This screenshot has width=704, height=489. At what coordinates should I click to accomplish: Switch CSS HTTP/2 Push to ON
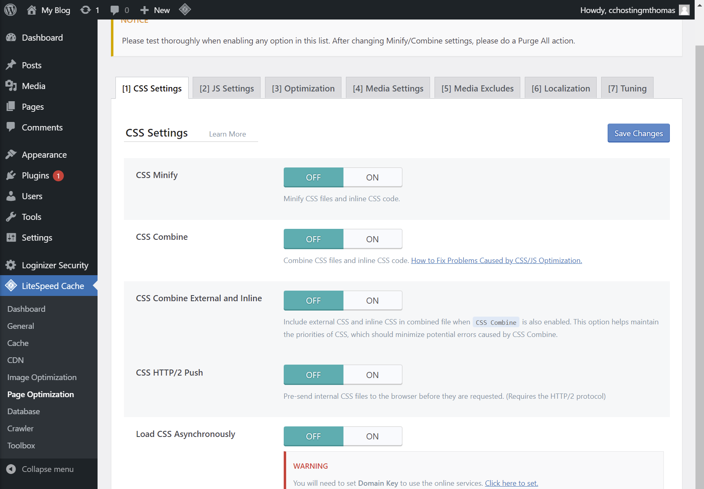coord(372,375)
